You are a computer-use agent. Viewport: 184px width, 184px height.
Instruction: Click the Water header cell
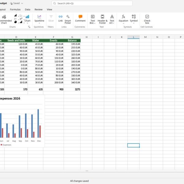pos(36,40)
